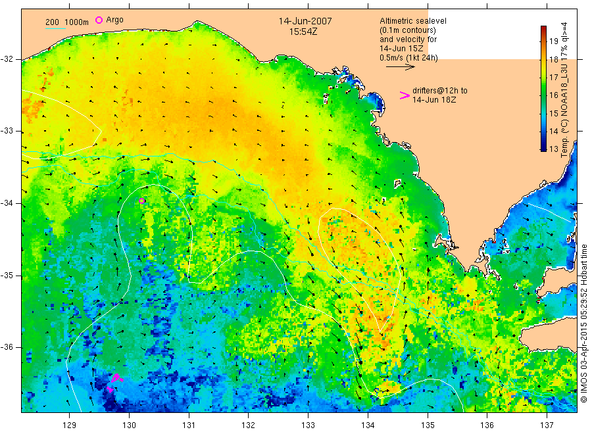Click the longitude label '129'

(70, 425)
